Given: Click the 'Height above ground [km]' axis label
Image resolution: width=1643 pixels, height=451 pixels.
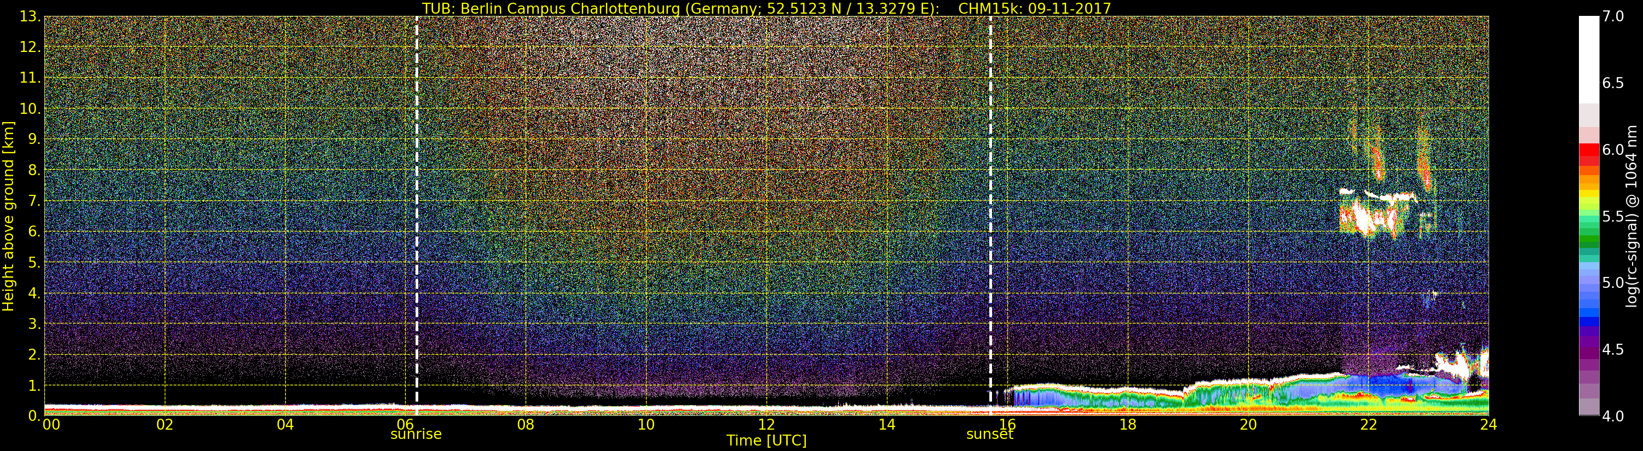Looking at the screenshot, I should (8, 216).
